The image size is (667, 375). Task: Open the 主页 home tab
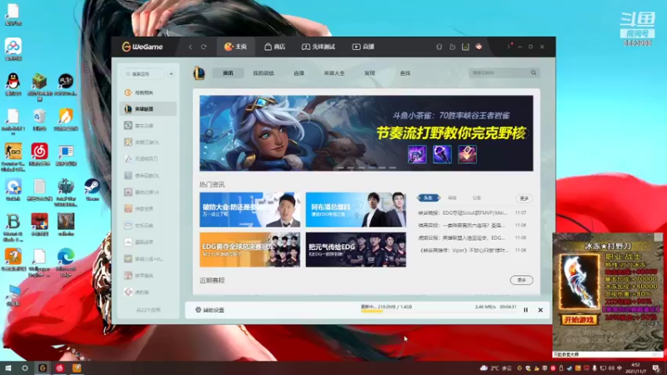236,47
